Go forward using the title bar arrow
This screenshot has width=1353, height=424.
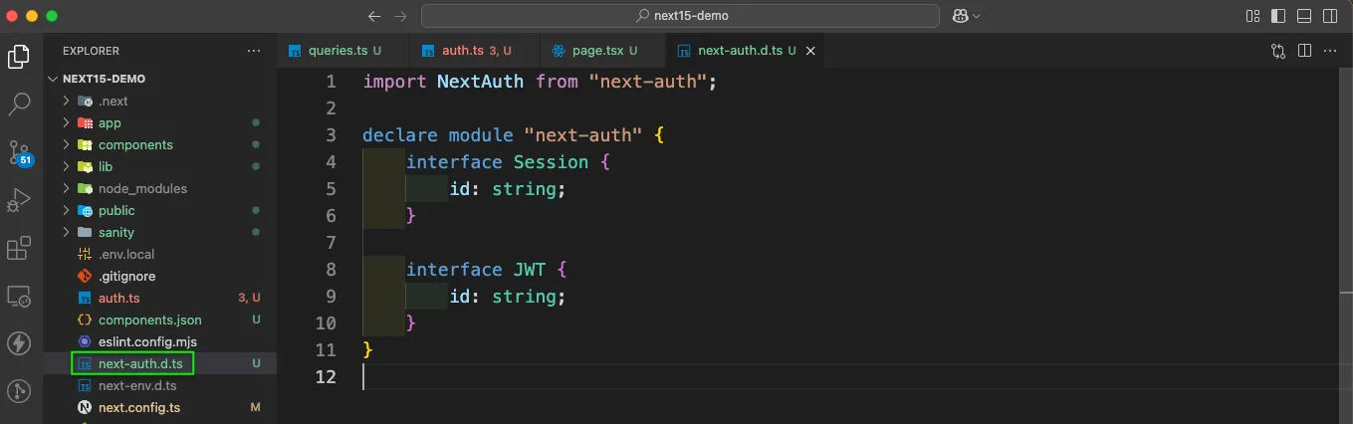400,16
